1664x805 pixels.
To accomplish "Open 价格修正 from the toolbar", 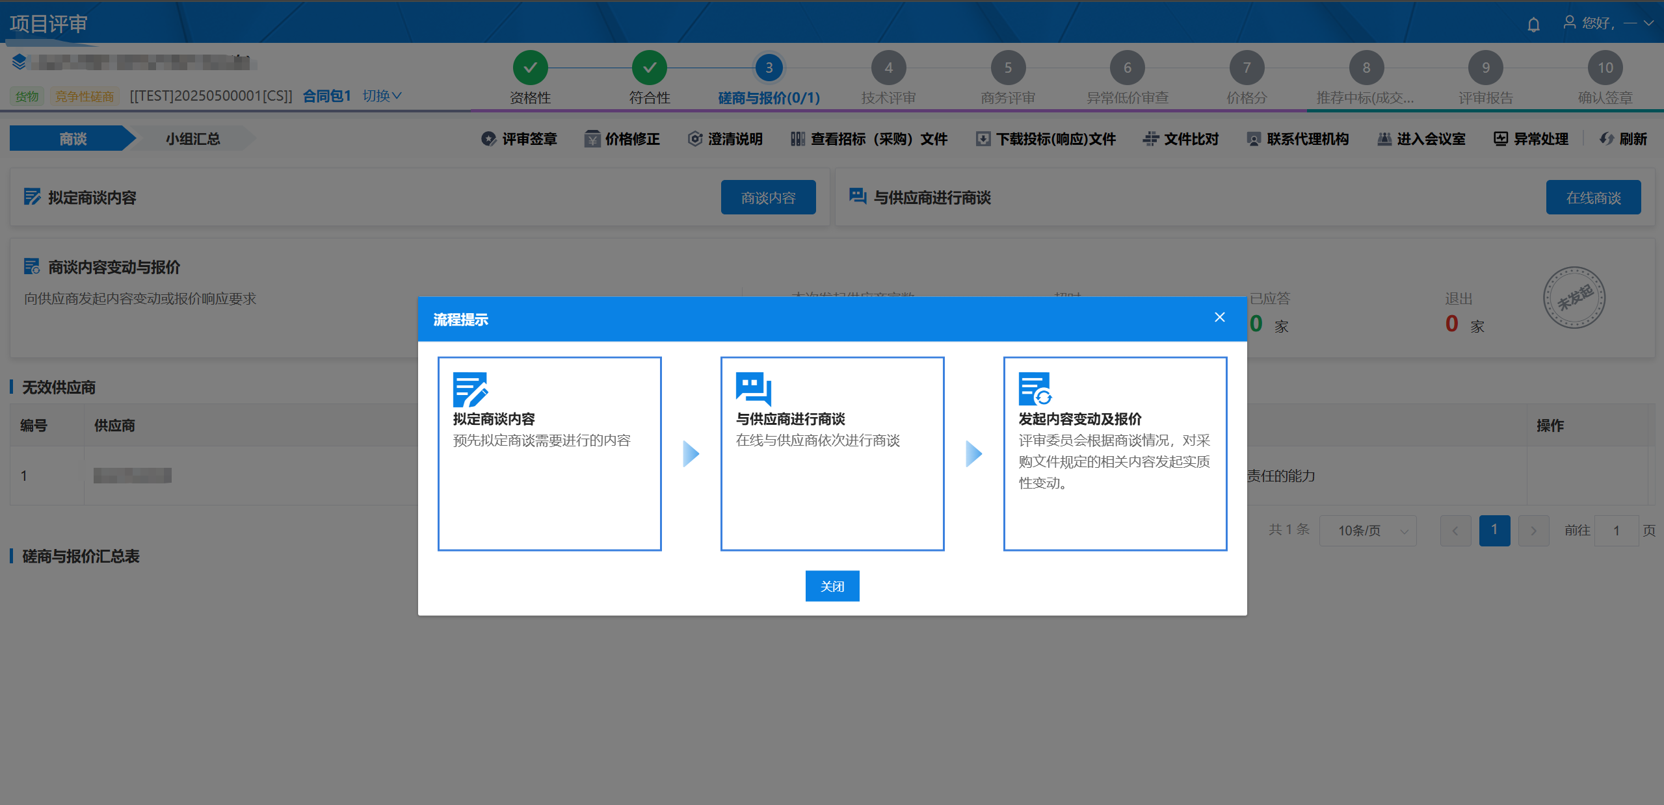I will (x=622, y=139).
